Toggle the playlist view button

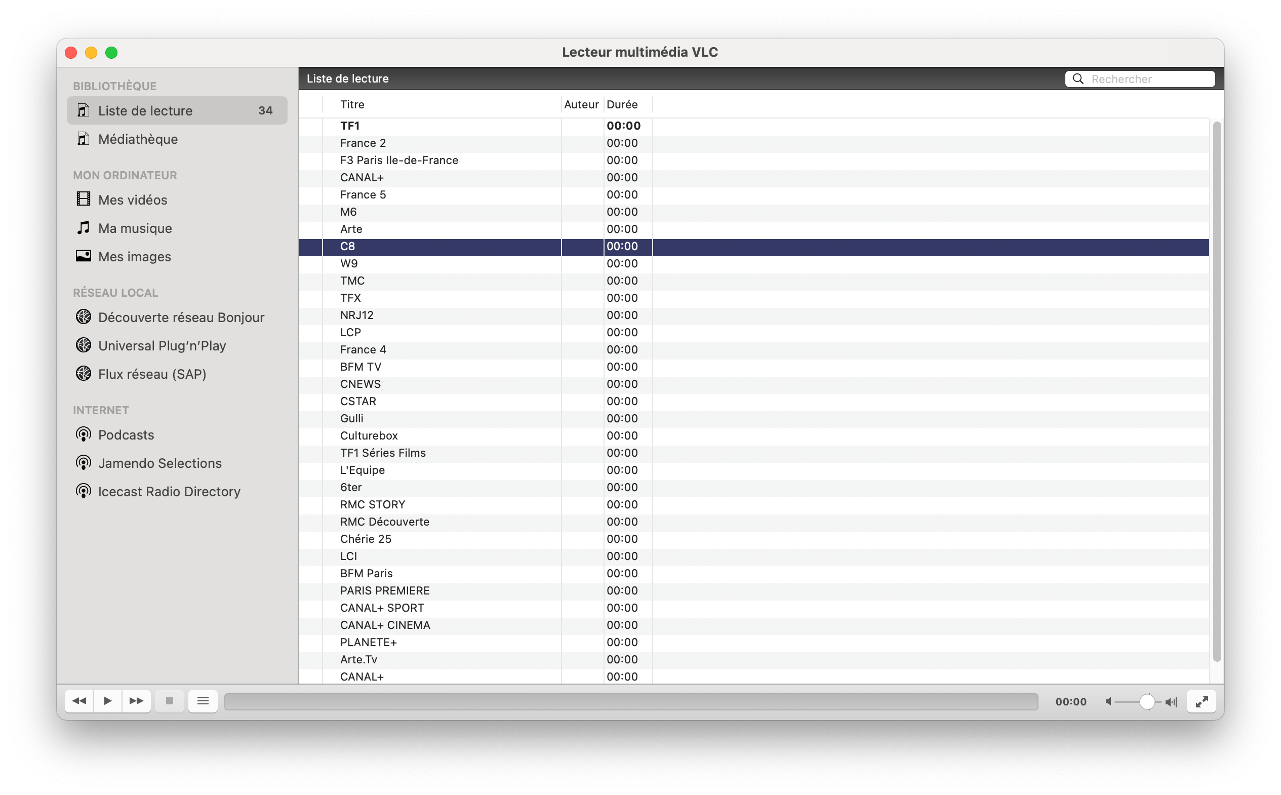pos(203,701)
